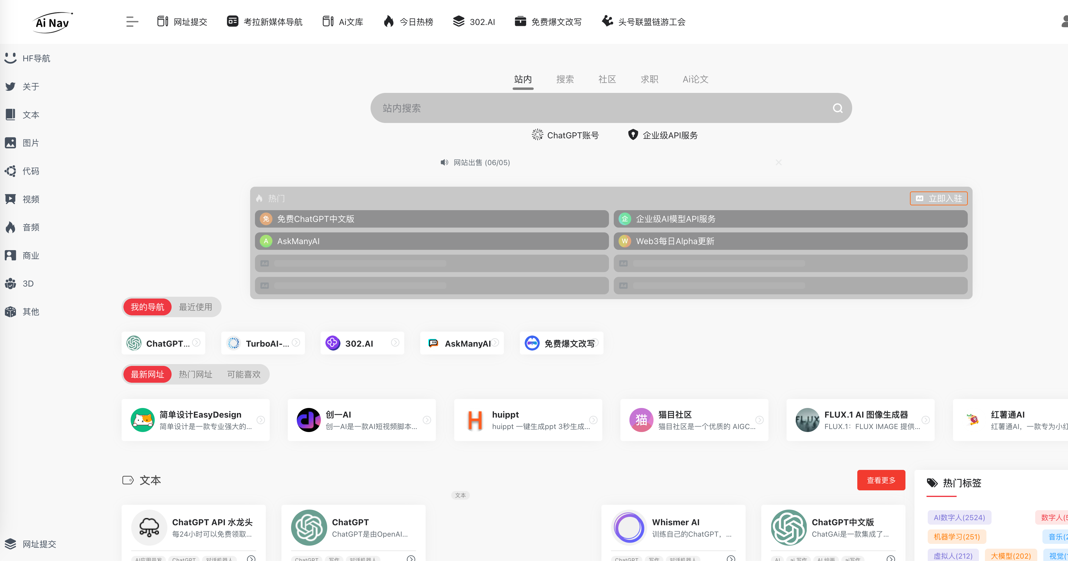Click the picture icon for 图片 category
The height and width of the screenshot is (561, 1068).
point(10,143)
